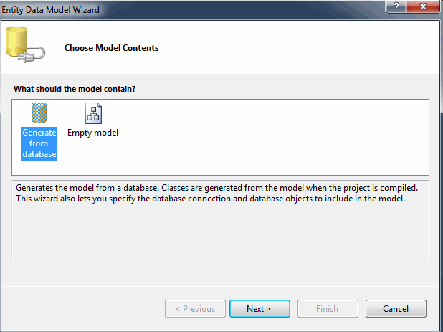
Task: Click the yellow database plug wizard icon
Action: 25,44
